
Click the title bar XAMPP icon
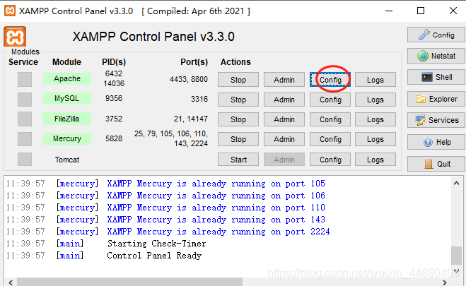tap(9, 11)
